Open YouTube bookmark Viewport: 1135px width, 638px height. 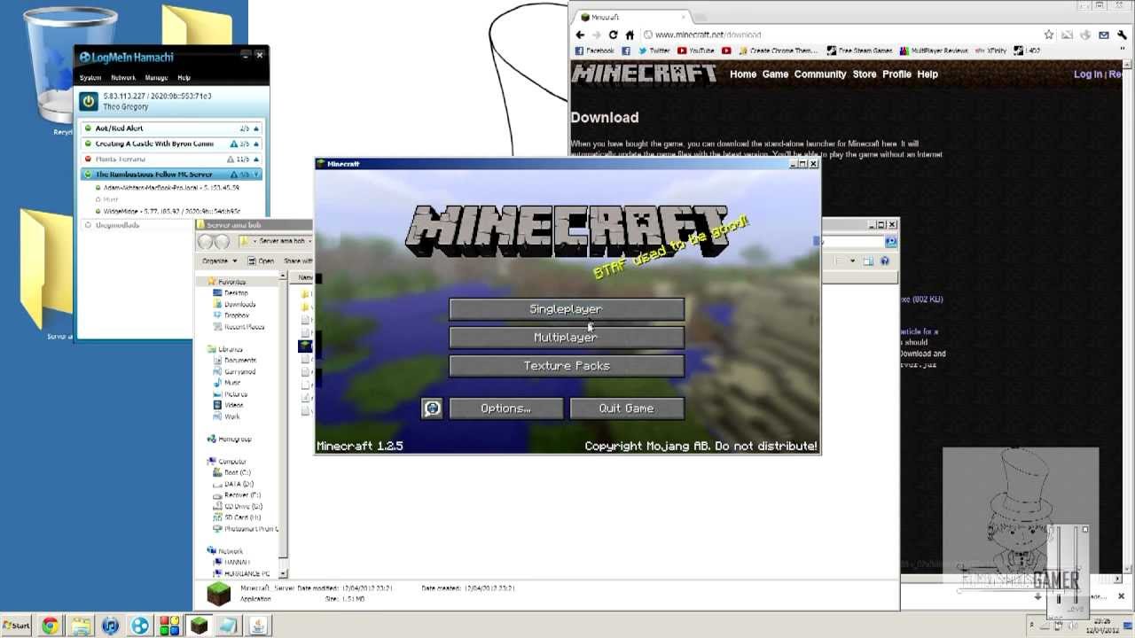pos(696,51)
